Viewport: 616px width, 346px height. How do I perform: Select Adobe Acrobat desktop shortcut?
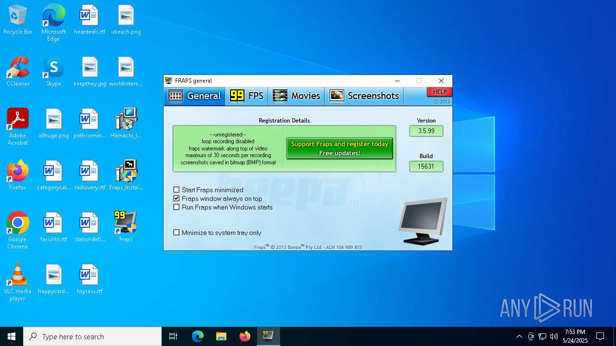18,127
